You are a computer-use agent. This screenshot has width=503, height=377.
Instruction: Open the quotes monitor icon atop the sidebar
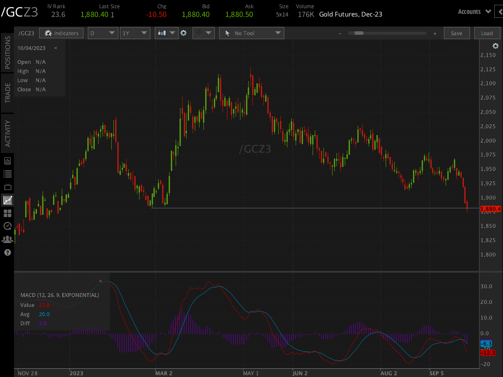tap(7, 160)
